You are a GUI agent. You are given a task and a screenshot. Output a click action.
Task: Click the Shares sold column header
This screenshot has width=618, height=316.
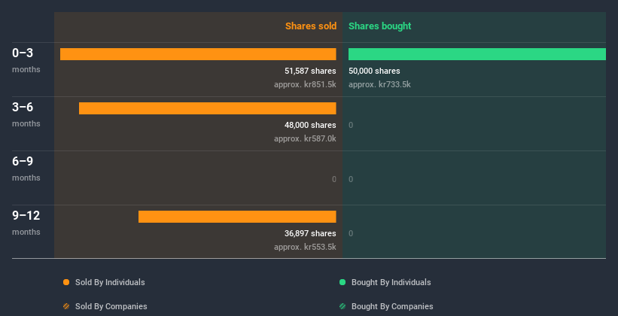click(x=311, y=26)
